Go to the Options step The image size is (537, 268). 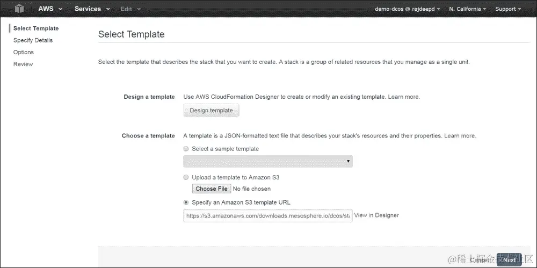click(x=23, y=52)
